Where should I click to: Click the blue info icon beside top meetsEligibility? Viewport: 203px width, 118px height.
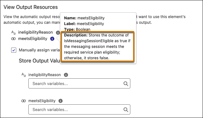pyautogui.click(x=52, y=39)
